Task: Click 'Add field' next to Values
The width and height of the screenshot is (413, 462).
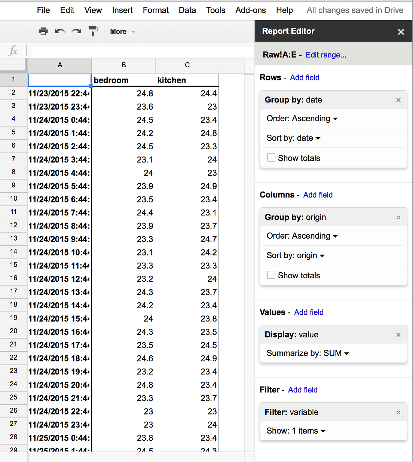Action: (x=309, y=312)
